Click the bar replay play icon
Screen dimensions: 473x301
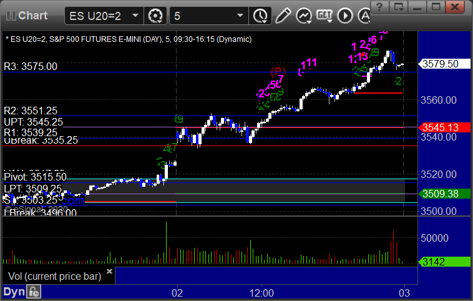[345, 16]
